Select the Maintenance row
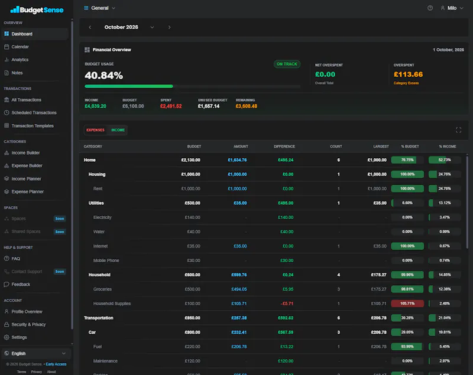 tap(273, 361)
